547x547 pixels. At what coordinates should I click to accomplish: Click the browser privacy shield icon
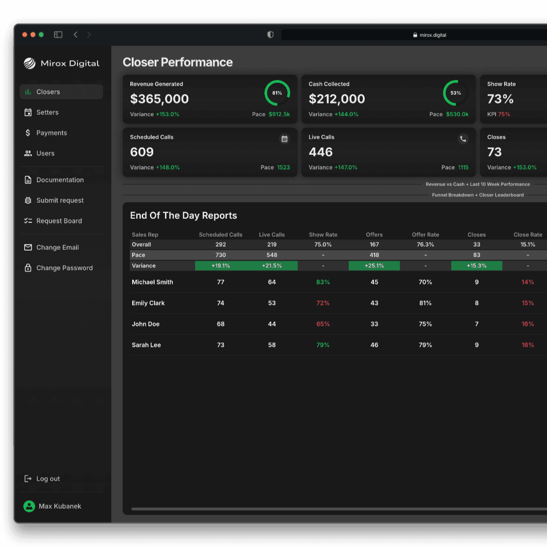[270, 35]
